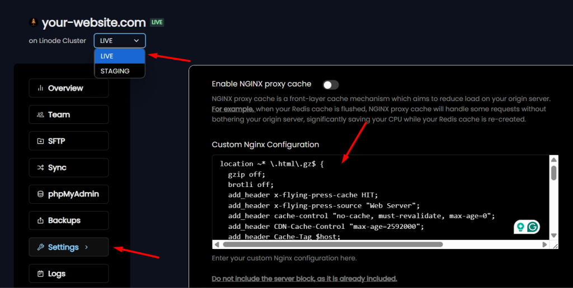The width and height of the screenshot is (573, 288).
Task: Click the Logs calendar icon
Action: click(40, 273)
